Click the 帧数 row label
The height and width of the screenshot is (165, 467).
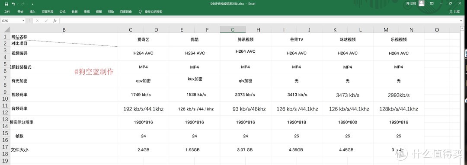pos(19,136)
